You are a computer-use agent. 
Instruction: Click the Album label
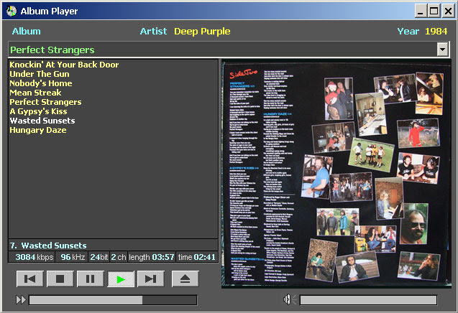pos(27,31)
